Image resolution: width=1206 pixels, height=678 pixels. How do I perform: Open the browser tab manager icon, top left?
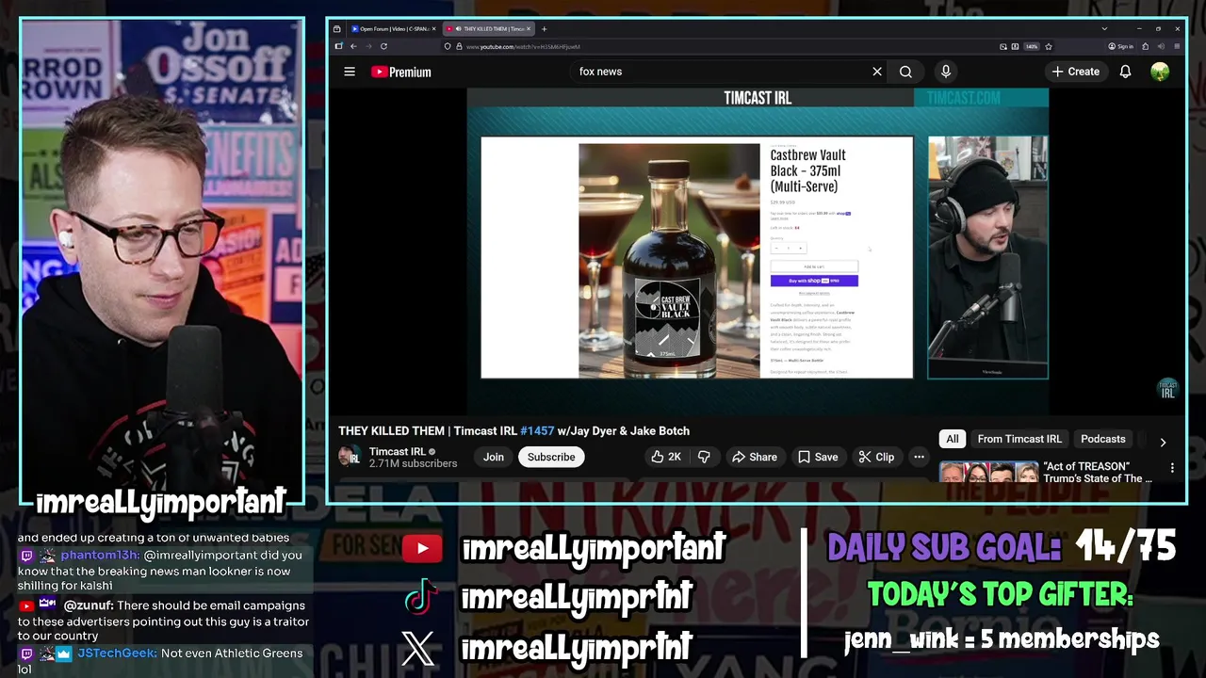coord(336,29)
